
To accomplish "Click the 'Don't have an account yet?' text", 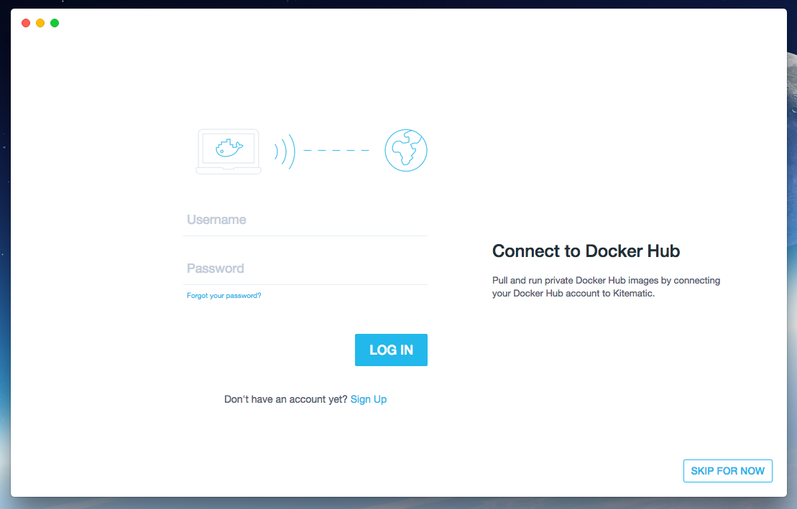I will click(x=285, y=399).
